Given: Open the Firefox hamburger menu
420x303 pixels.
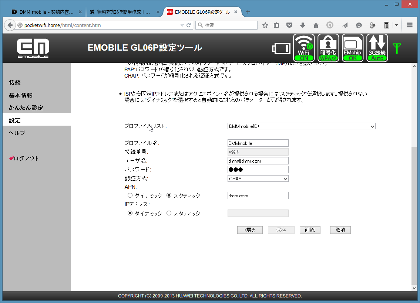Looking at the screenshot, I should (x=410, y=25).
